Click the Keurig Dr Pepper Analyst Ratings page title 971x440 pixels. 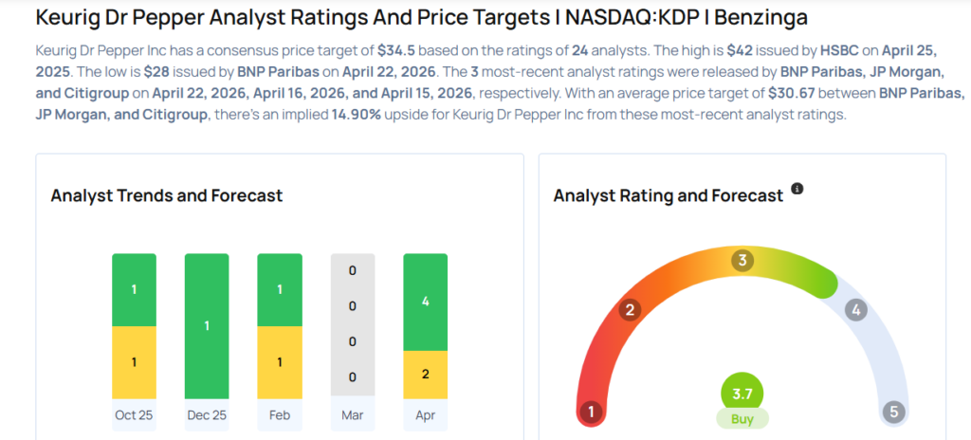[x=423, y=17]
